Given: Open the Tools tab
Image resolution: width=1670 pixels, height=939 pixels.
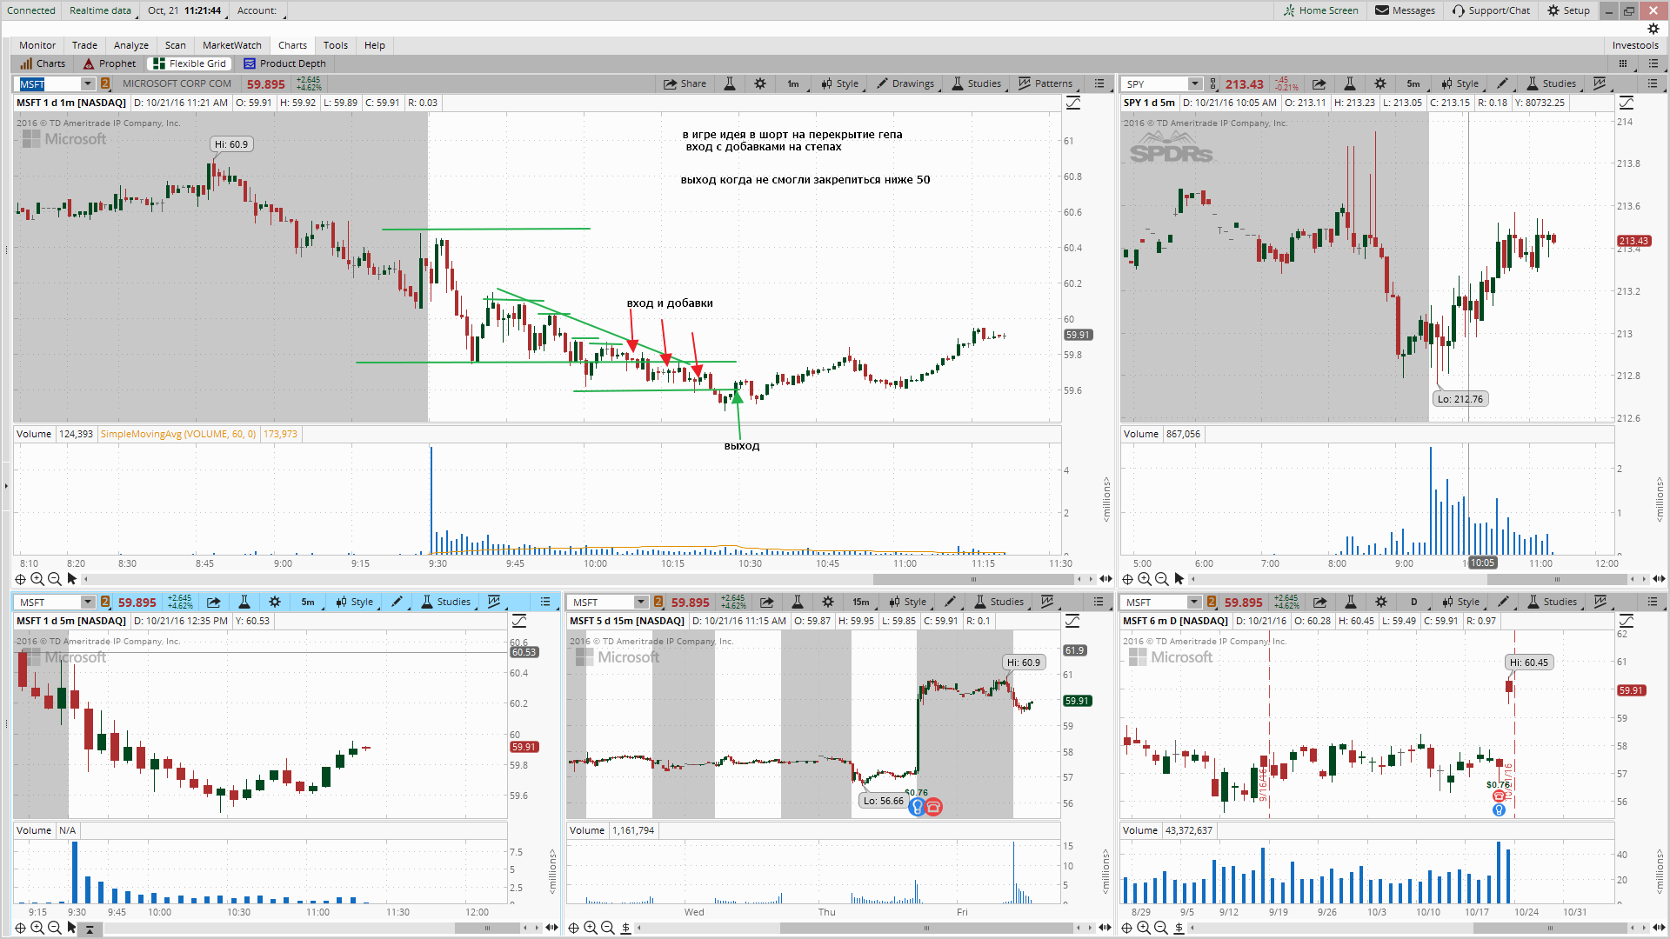Looking at the screenshot, I should coord(336,45).
